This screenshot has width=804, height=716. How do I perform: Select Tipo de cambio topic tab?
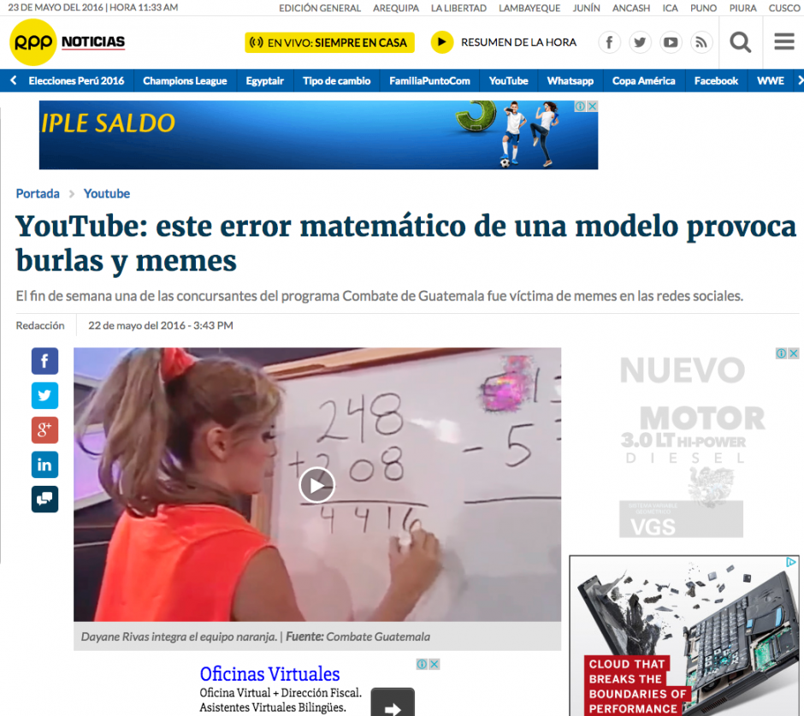[x=336, y=81]
